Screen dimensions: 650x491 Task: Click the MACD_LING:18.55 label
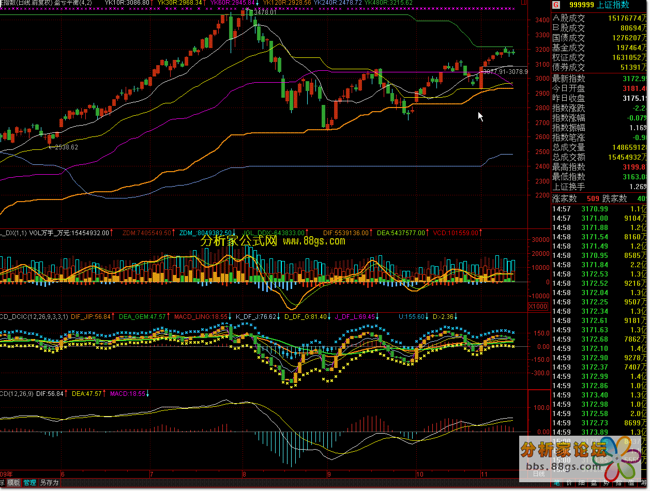201,316
